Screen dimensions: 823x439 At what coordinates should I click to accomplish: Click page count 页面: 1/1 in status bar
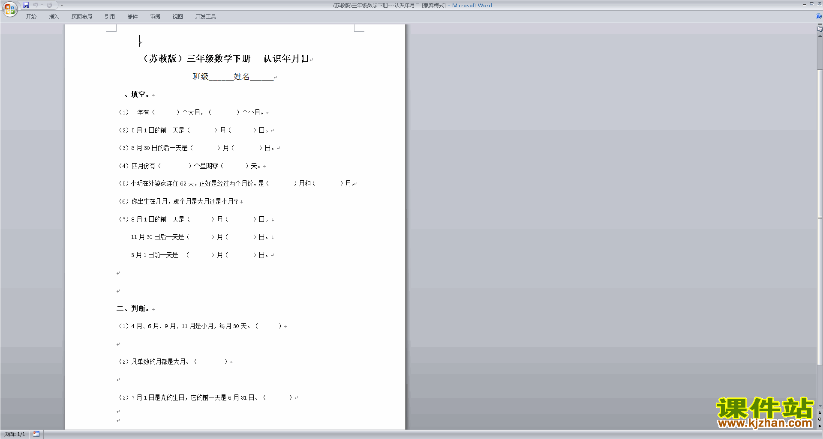coord(15,434)
